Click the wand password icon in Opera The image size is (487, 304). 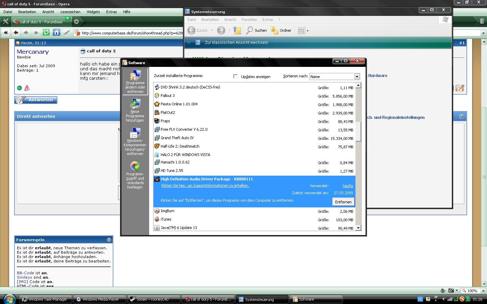tap(67, 33)
